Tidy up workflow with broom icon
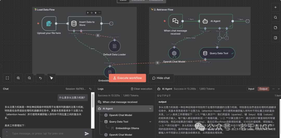The width and height of the screenshot is (281, 138). pyautogui.click(x=52, y=78)
